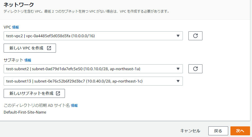Click the VPC field label
This screenshot has width=252, height=137.
coord(7,27)
